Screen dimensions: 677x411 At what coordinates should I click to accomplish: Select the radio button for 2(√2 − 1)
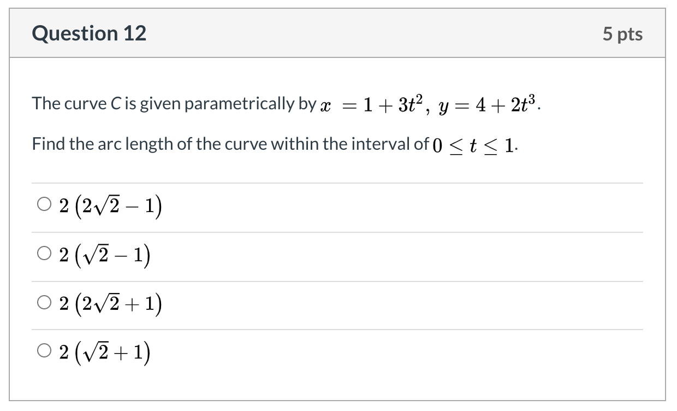click(x=44, y=254)
